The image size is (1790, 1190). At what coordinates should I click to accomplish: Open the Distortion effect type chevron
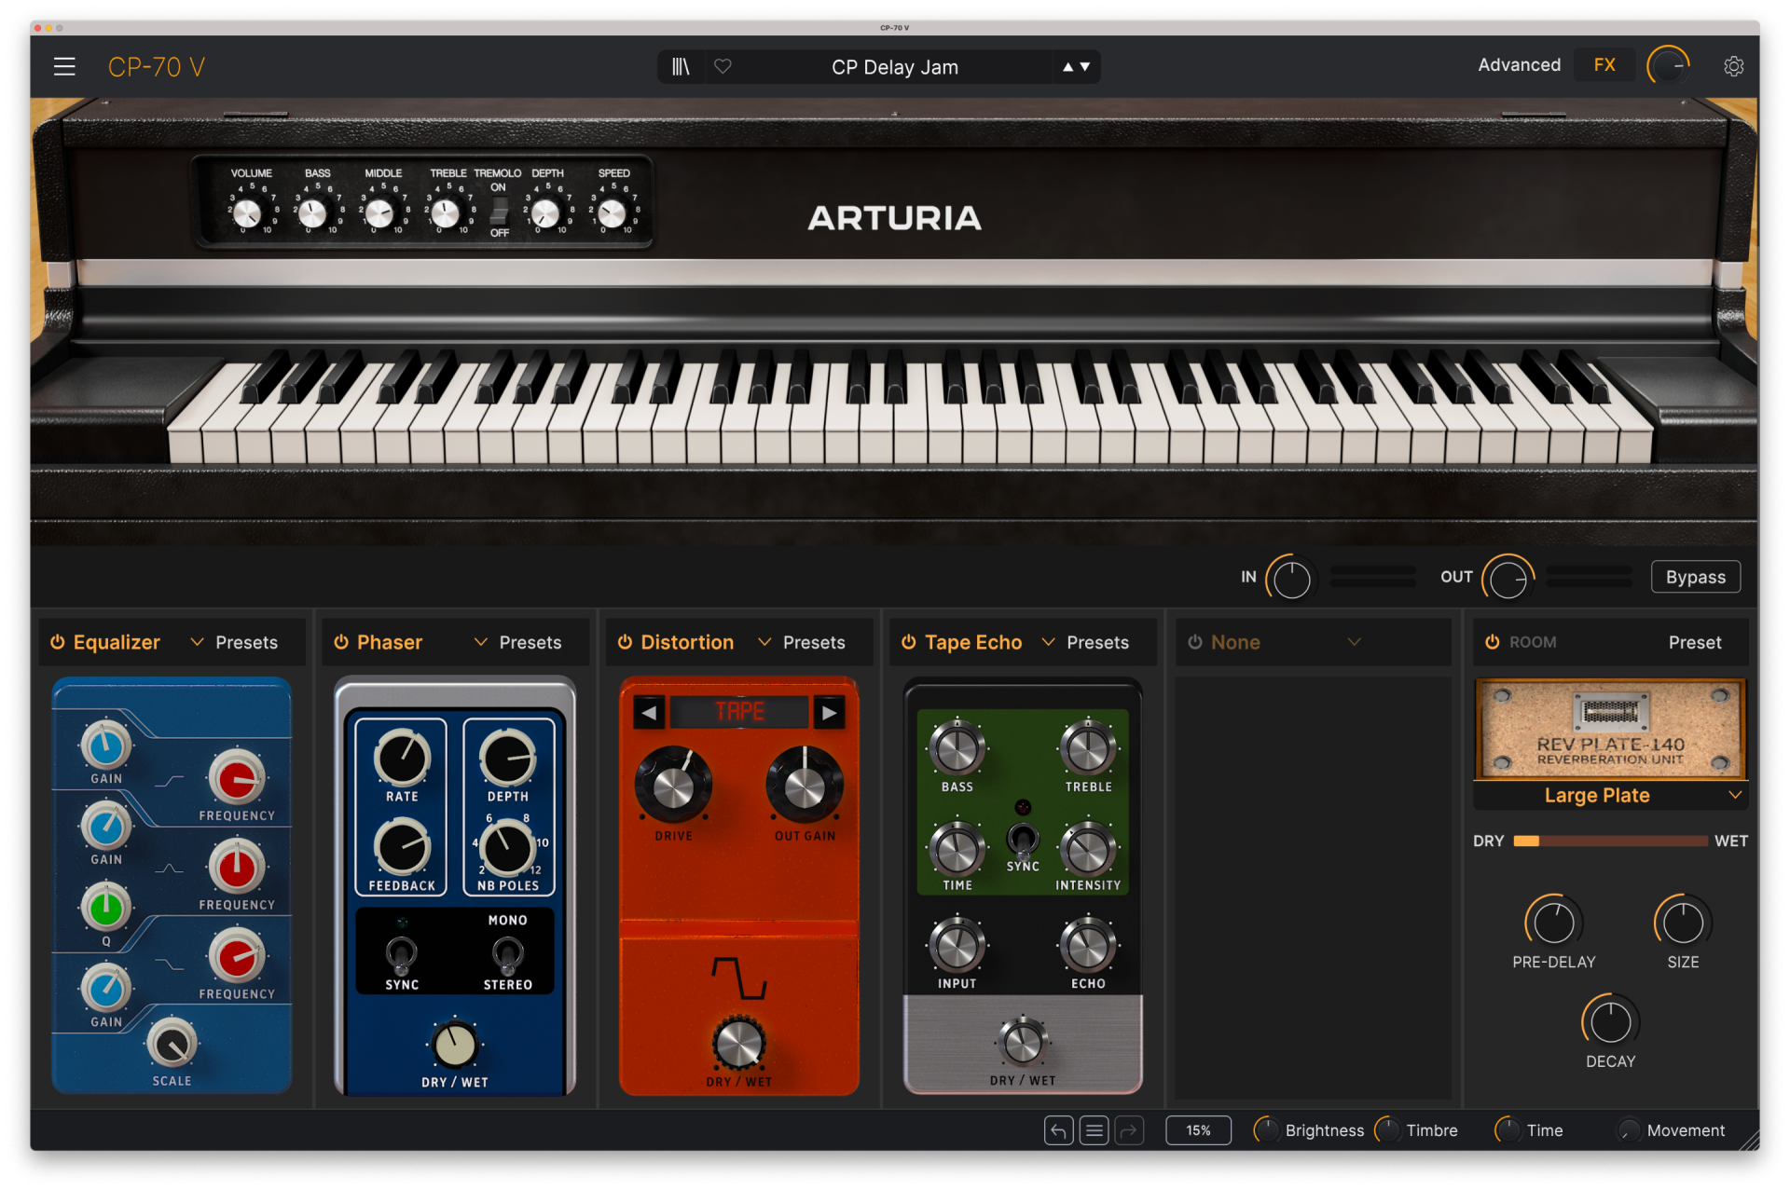(764, 642)
